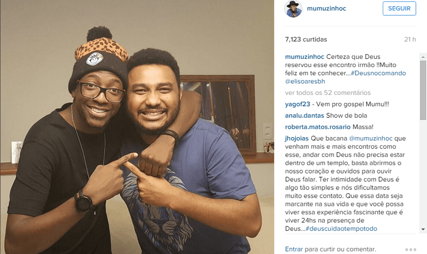Click the @mumuzinhoc mention in jhojoias comment
427x254 pixels.
point(371,138)
